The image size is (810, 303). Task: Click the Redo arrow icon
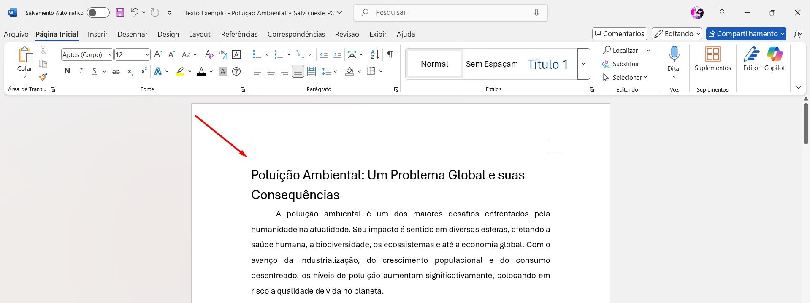point(155,13)
